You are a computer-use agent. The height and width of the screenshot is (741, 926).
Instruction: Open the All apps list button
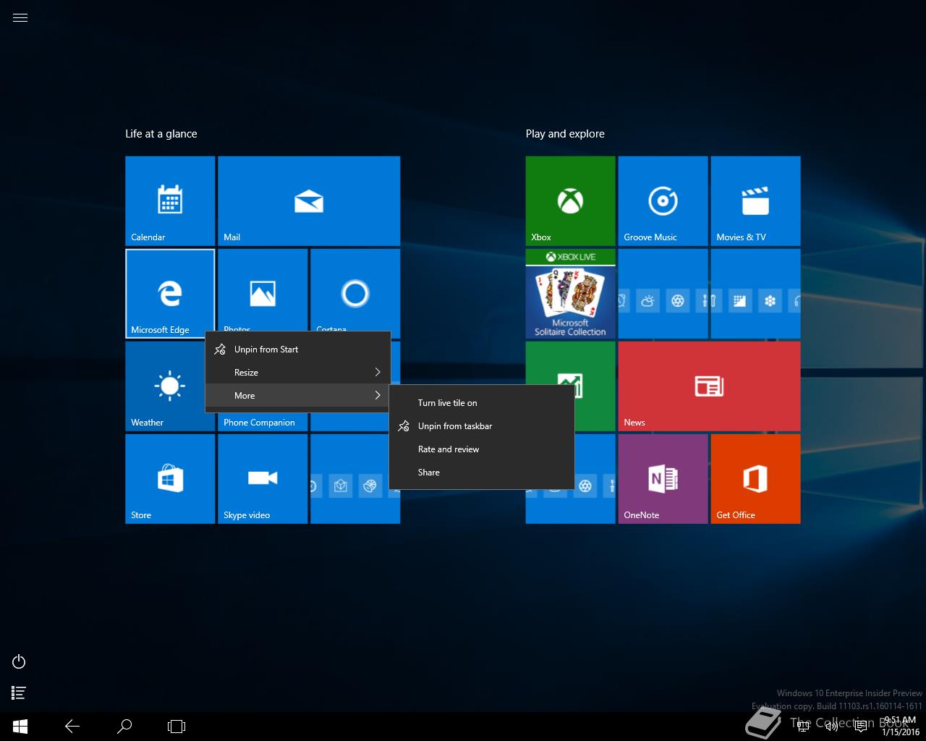tap(20, 693)
